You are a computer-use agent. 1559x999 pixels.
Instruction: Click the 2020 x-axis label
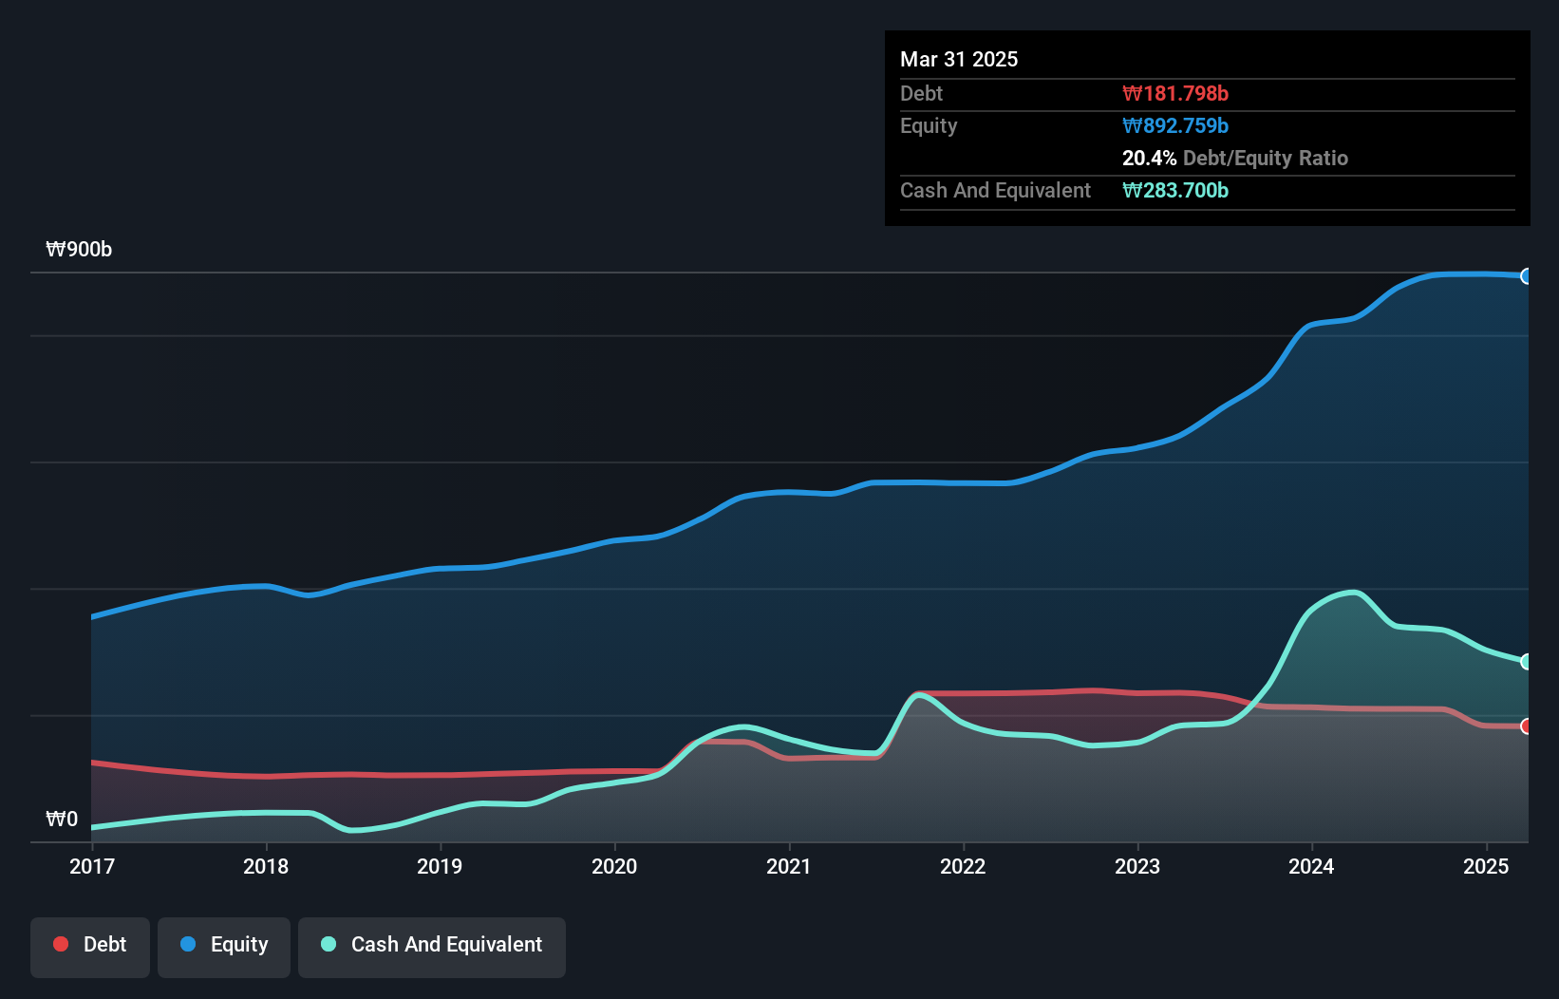614,866
